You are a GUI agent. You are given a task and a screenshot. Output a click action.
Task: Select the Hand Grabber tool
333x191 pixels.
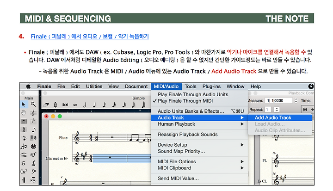(24, 112)
